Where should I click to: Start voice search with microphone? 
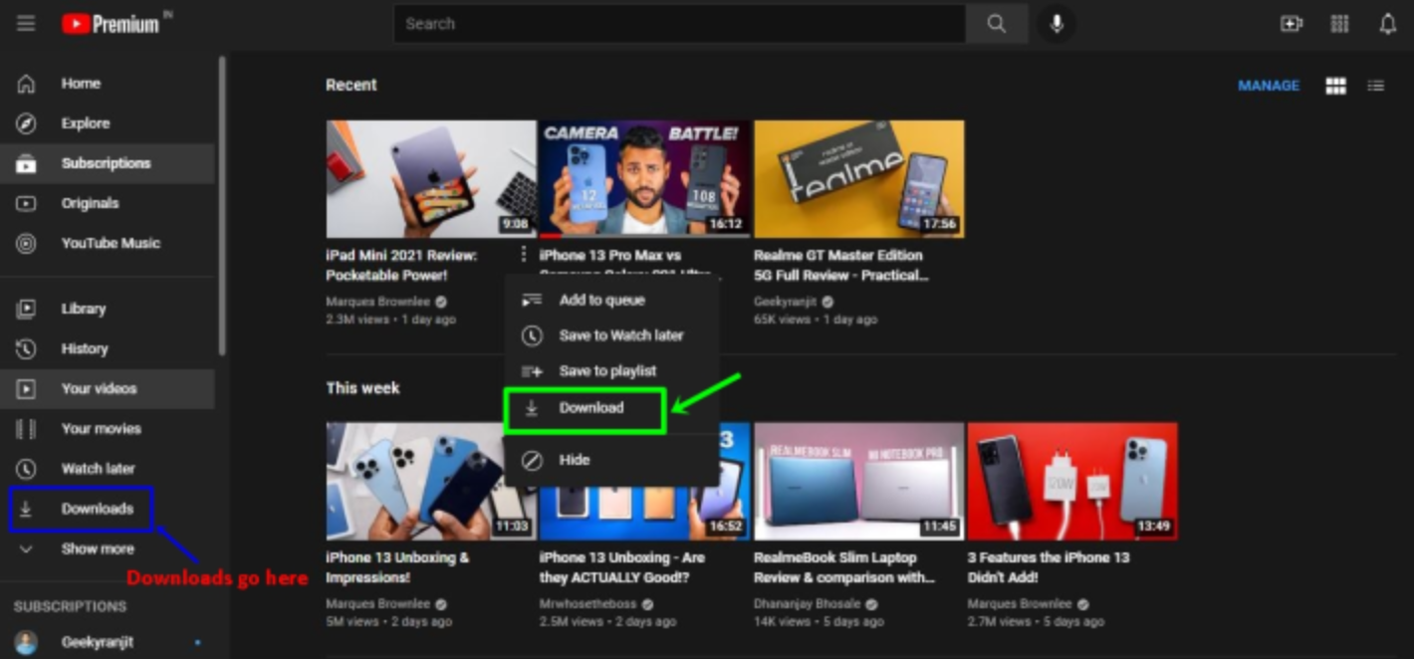point(1057,24)
